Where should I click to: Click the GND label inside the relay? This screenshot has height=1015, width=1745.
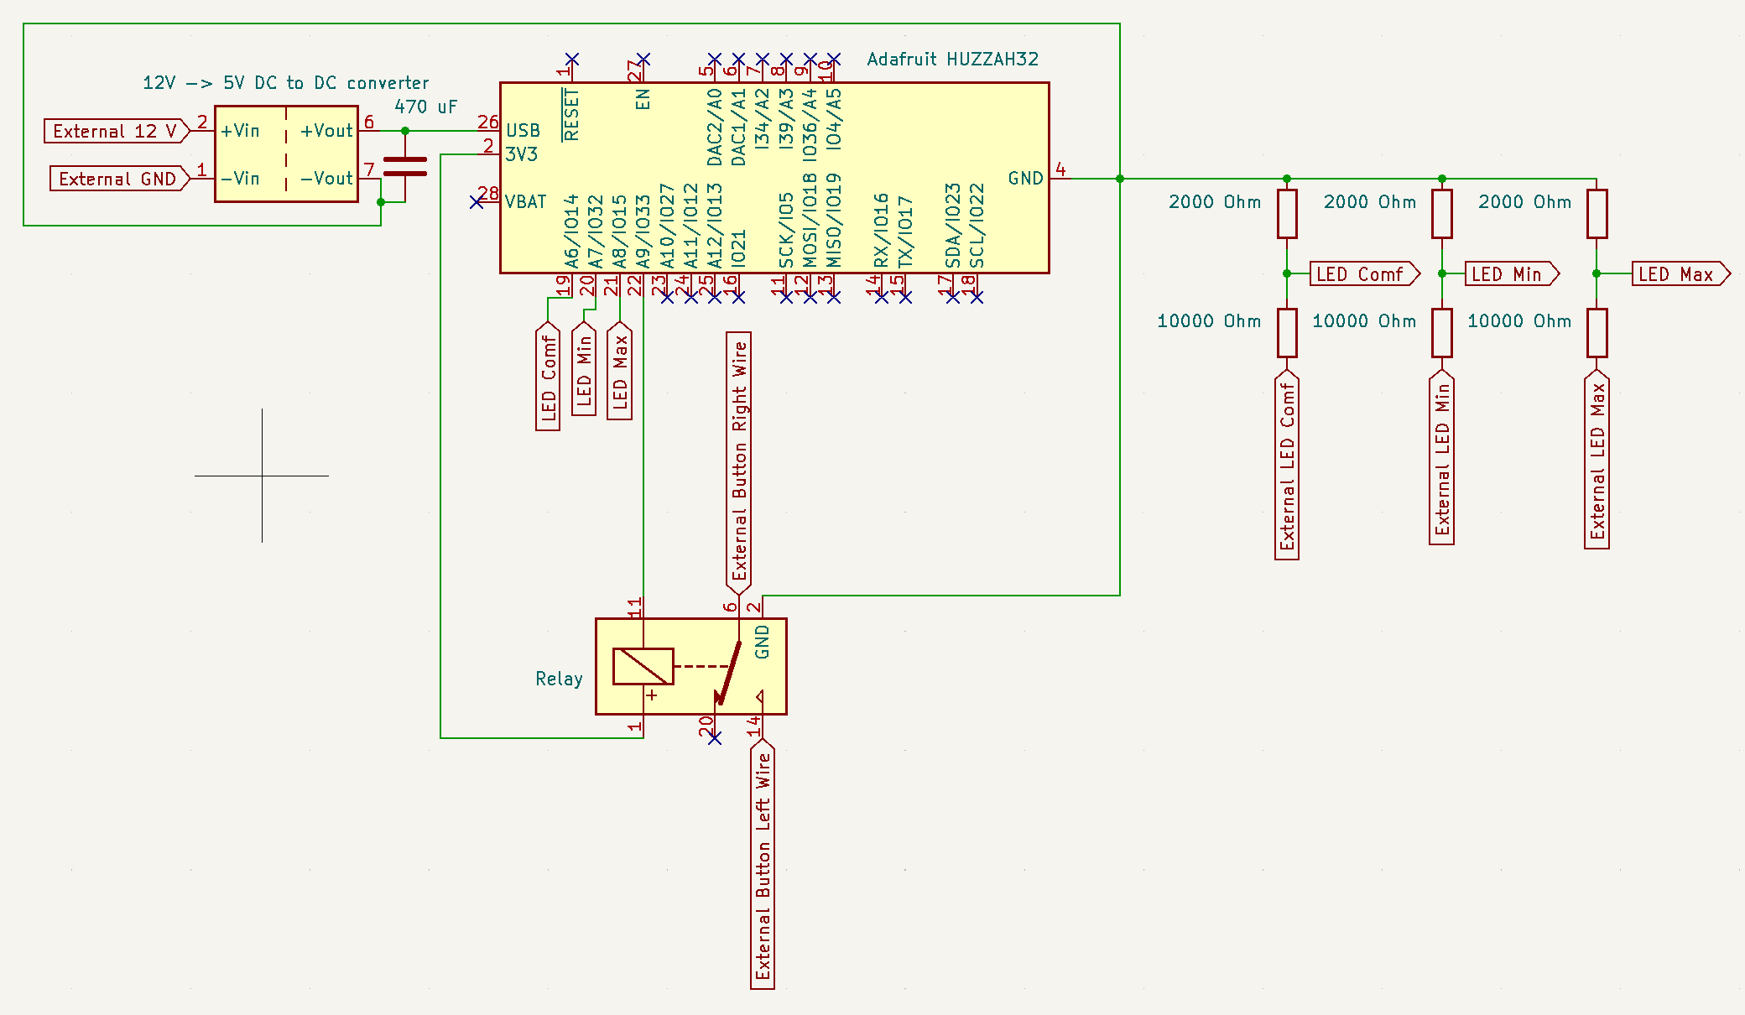[762, 642]
